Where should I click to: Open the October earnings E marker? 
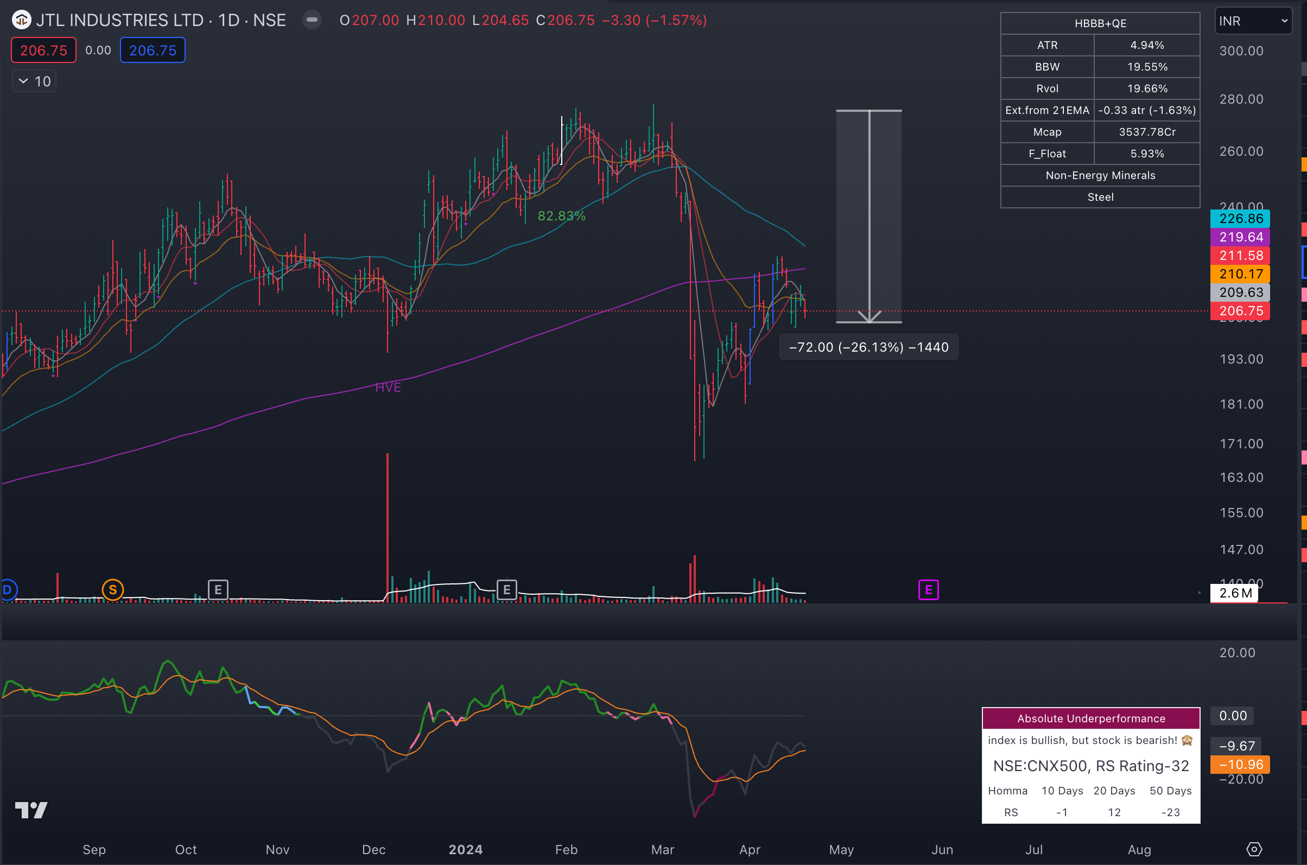coord(218,590)
